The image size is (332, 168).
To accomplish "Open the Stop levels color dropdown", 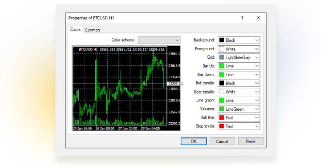I will (257, 126).
